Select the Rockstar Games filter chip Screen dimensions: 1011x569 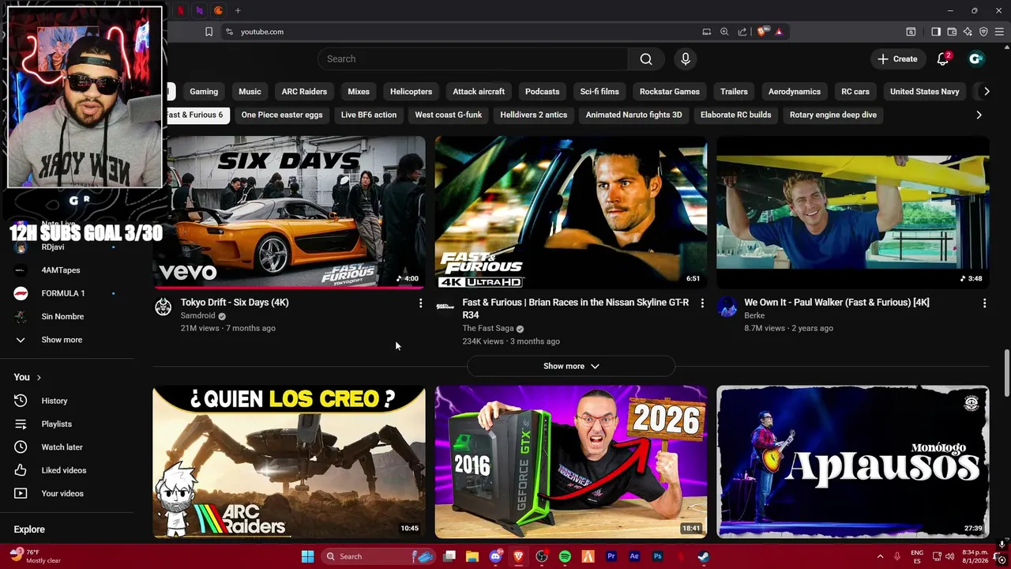click(x=669, y=92)
